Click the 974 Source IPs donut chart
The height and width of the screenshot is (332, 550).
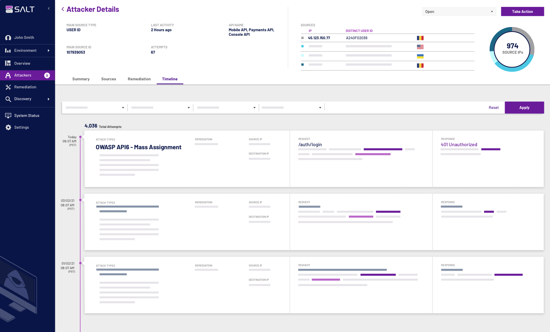(512, 49)
